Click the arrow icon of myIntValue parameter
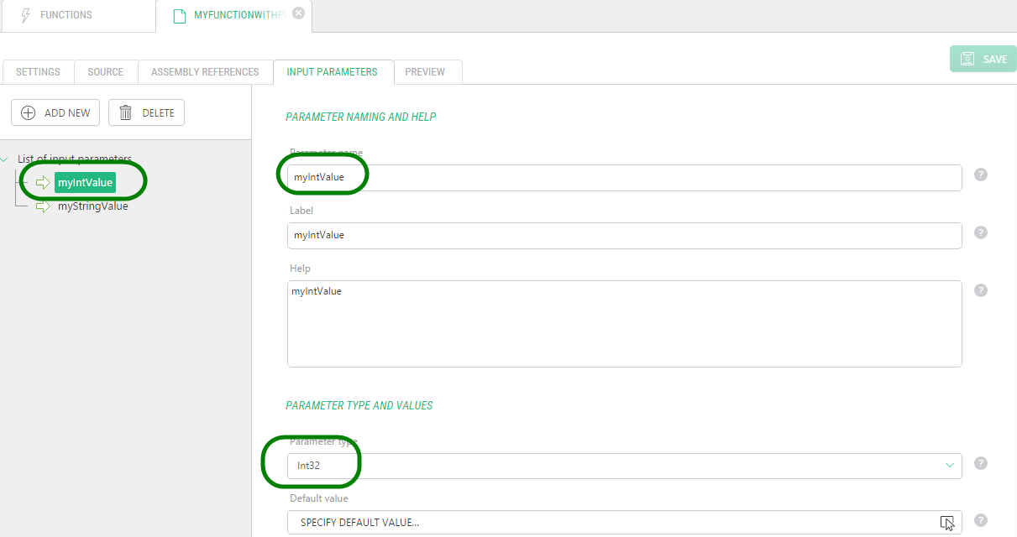Screen dimensions: 1017x537 (43, 182)
